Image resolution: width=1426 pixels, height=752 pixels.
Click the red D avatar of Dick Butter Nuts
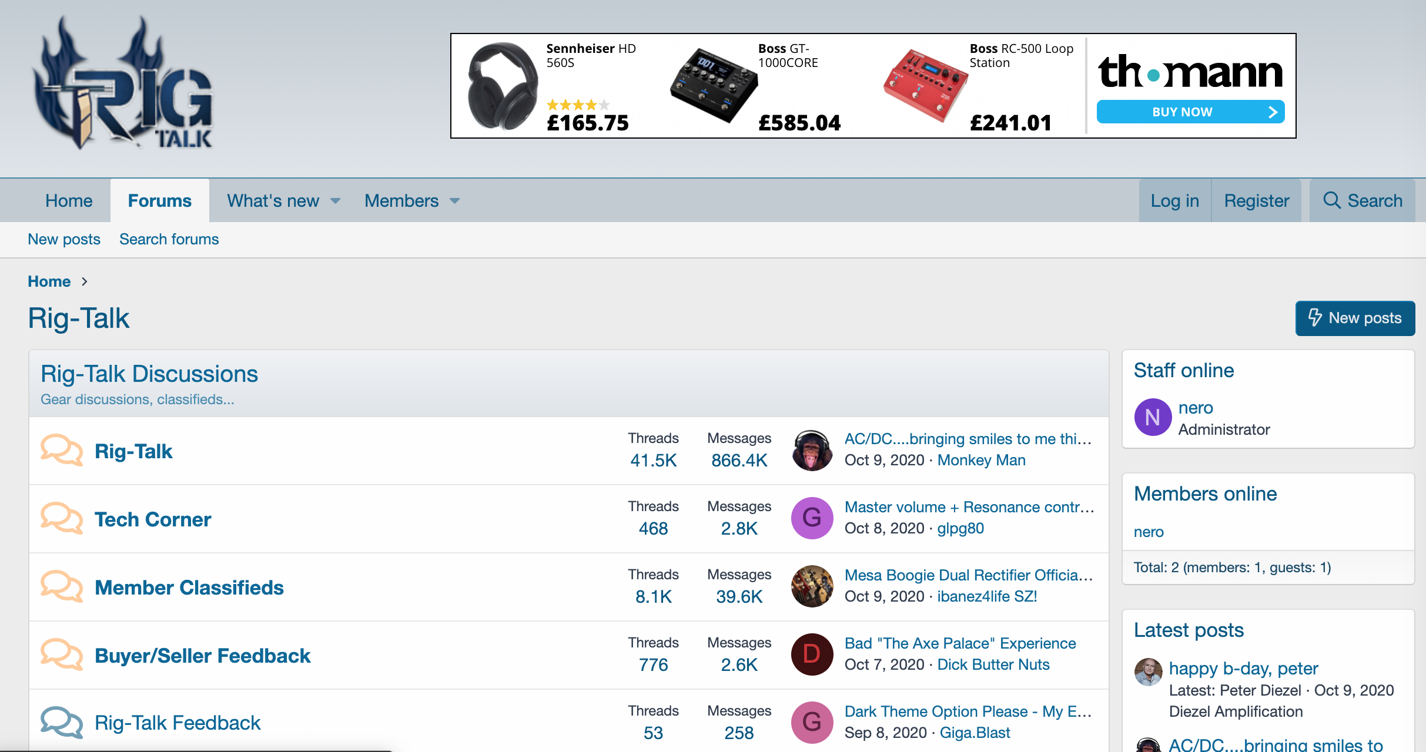click(x=812, y=654)
